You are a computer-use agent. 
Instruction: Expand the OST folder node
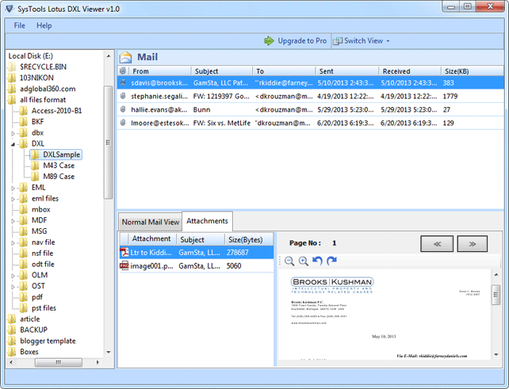pos(13,287)
